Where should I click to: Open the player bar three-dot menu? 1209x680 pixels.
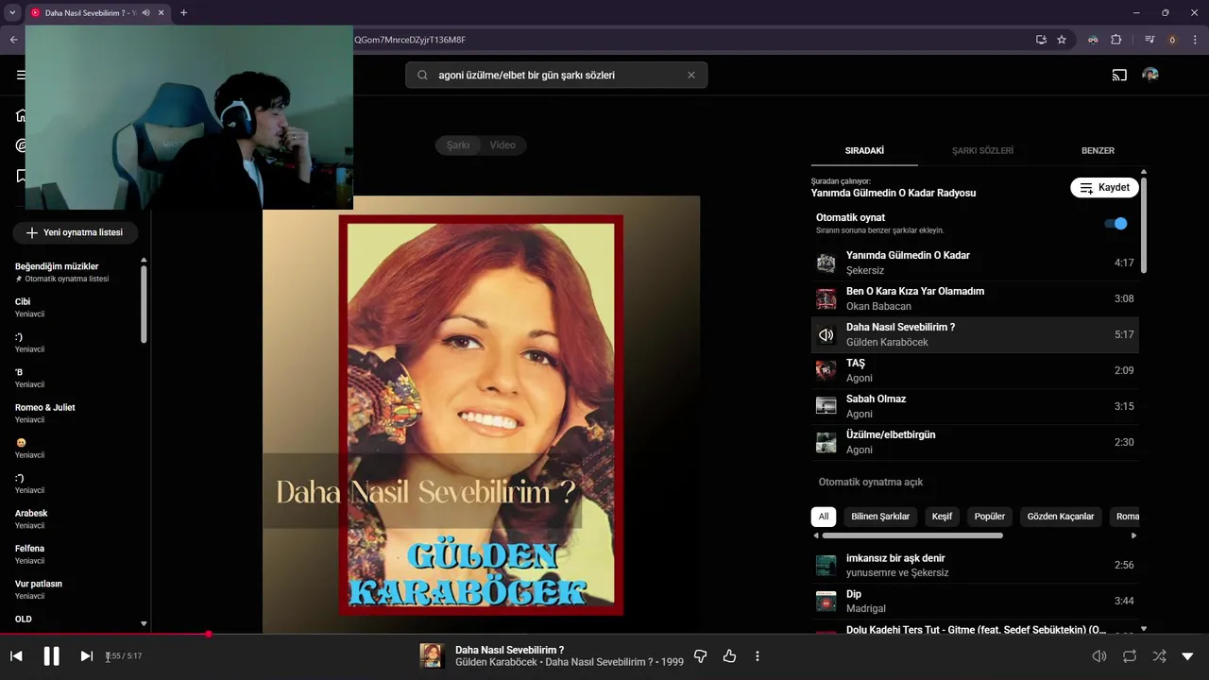758,655
